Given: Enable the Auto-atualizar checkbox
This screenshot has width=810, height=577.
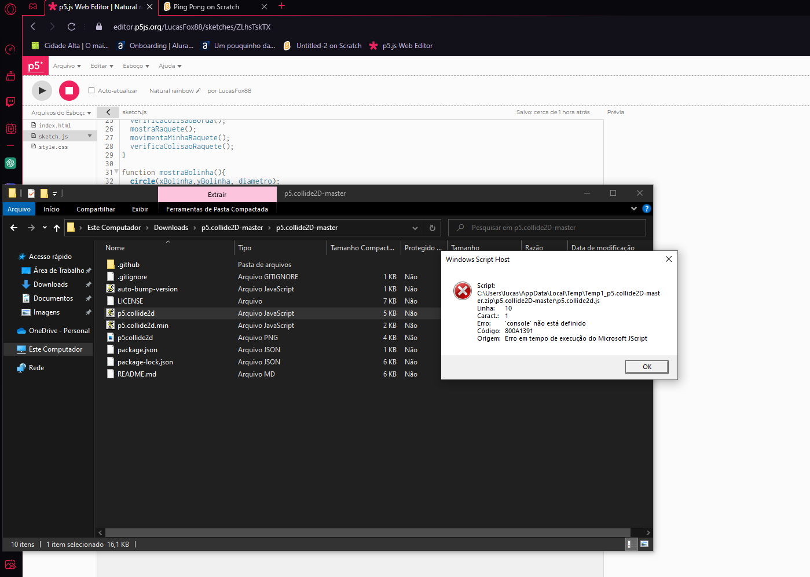Looking at the screenshot, I should click(91, 90).
